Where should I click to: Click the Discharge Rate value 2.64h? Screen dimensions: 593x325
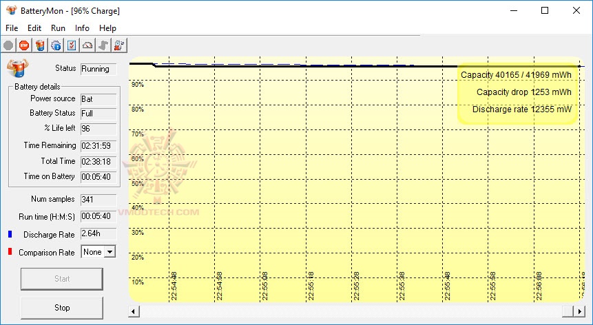98,234
